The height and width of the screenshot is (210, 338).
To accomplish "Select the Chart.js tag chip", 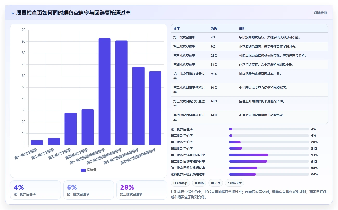I will click(180, 183).
